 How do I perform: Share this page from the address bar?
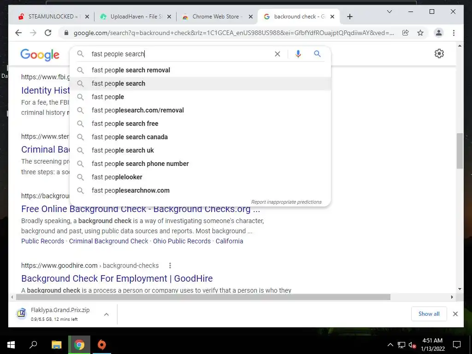point(406,33)
